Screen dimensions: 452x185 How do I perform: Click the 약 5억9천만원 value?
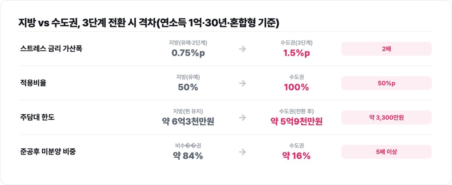(296, 122)
